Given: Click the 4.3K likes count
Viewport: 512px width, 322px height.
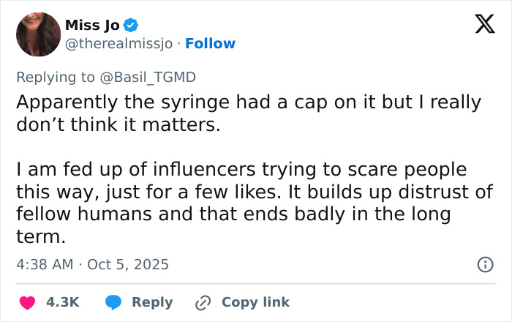Looking at the screenshot, I should (62, 302).
